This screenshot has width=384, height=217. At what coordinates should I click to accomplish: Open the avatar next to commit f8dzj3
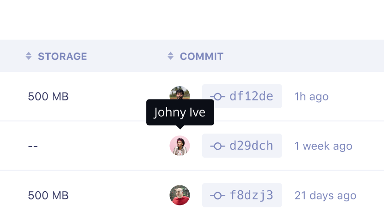(180, 195)
